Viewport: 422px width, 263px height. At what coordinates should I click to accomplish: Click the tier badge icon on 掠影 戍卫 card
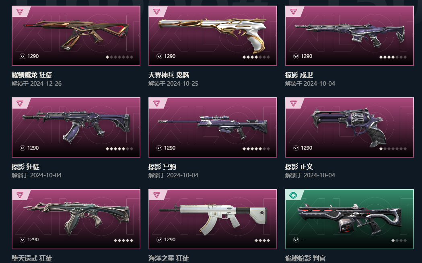click(x=293, y=12)
